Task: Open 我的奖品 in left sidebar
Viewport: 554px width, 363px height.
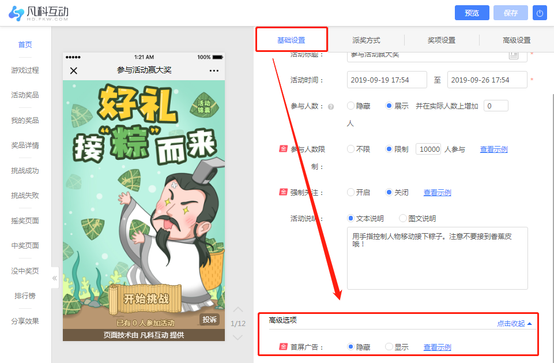Action: pyautogui.click(x=25, y=120)
